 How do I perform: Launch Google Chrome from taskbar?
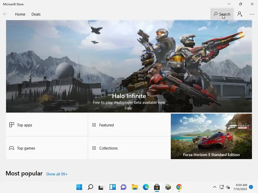[179, 187]
